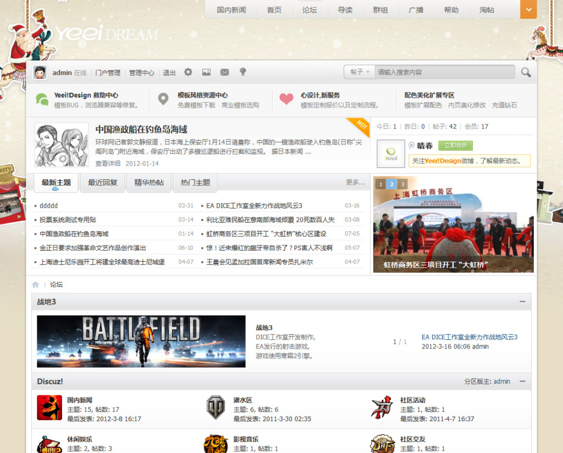The image size is (563, 453).
Task: Click admin link beside 分区版主
Action: (x=501, y=381)
